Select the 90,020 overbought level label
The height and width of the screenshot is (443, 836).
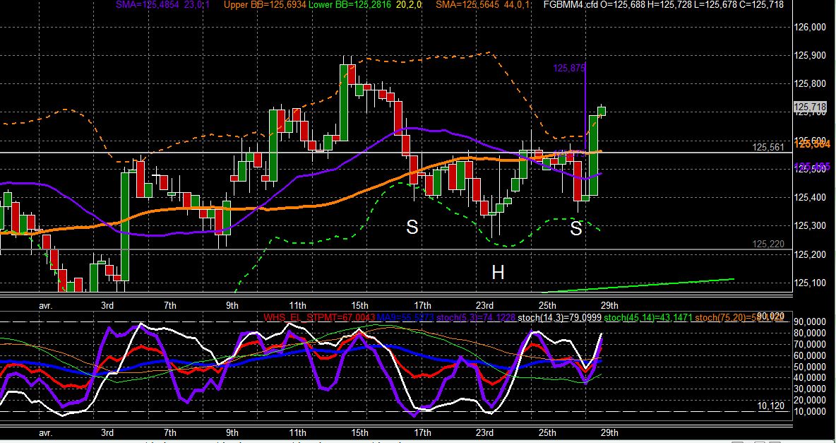pyautogui.click(x=770, y=316)
